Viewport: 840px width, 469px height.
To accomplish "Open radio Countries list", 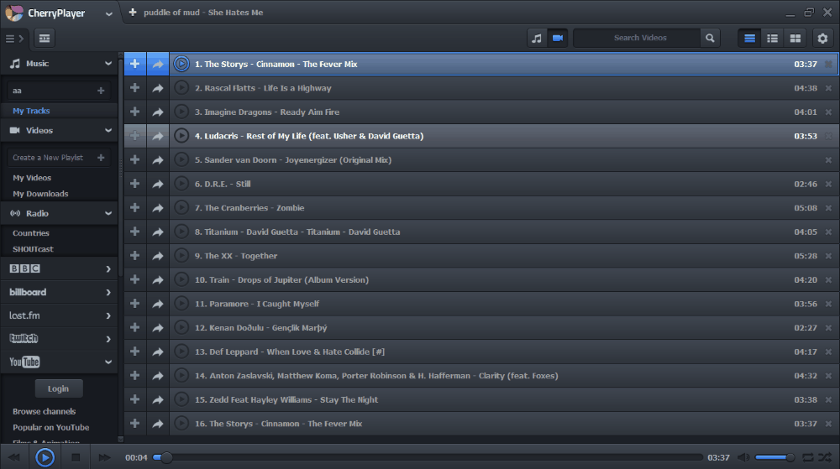I will 31,233.
